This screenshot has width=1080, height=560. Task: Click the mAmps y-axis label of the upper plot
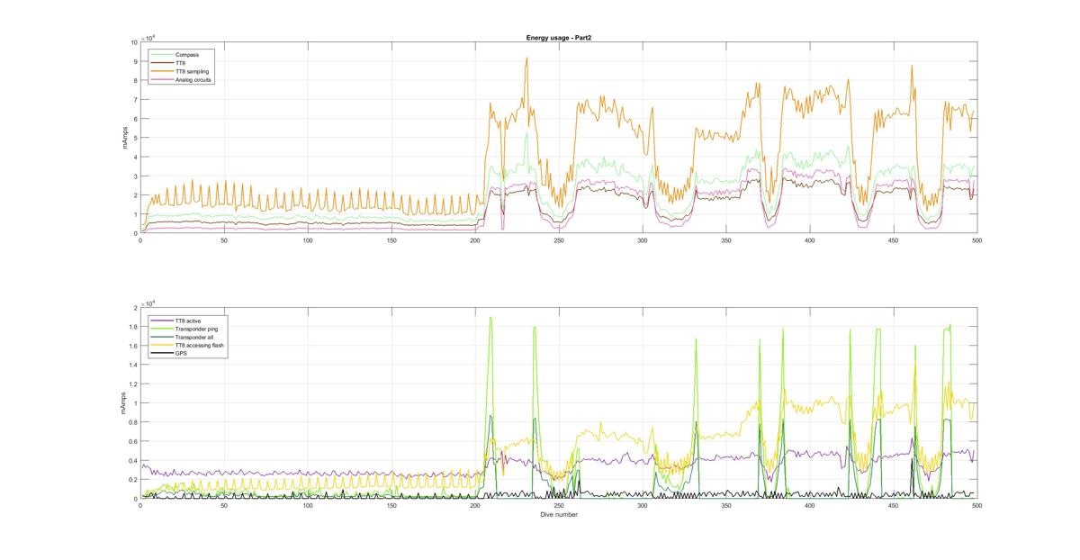coord(127,138)
